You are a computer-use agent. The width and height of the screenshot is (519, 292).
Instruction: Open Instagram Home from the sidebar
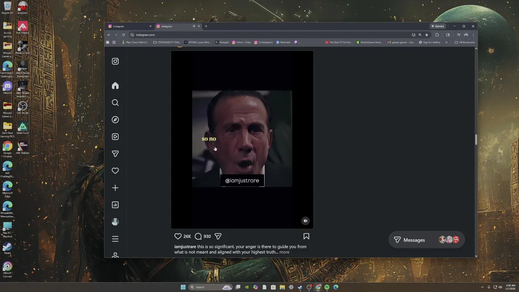coord(115,86)
